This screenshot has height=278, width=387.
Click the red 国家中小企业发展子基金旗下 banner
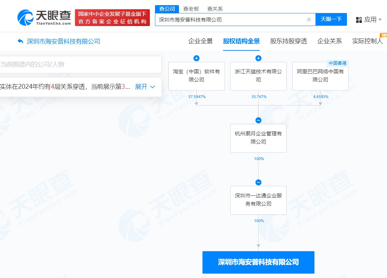[112, 17]
